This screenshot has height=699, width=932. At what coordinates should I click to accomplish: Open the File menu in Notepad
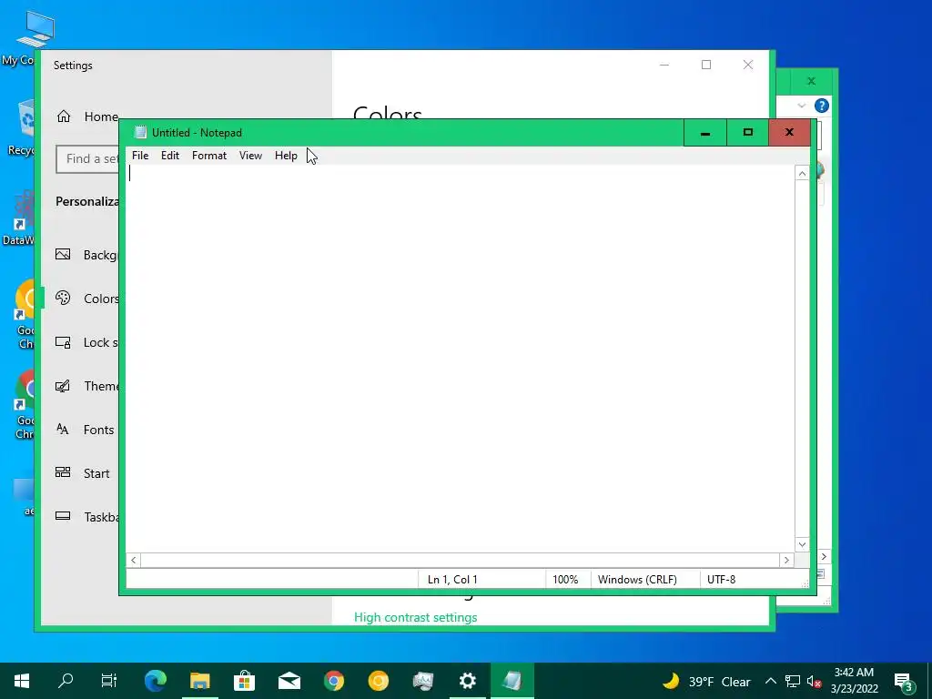140,156
